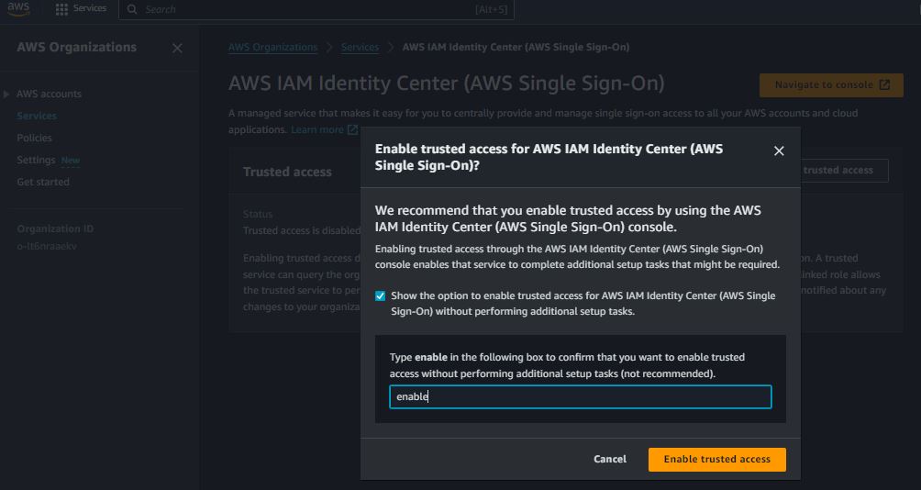Cancel the trusted access dialog
921x490 pixels.
(x=610, y=459)
